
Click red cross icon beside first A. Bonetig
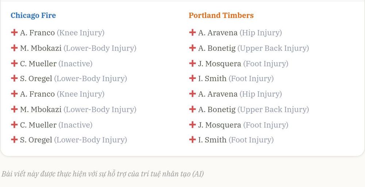(x=192, y=48)
